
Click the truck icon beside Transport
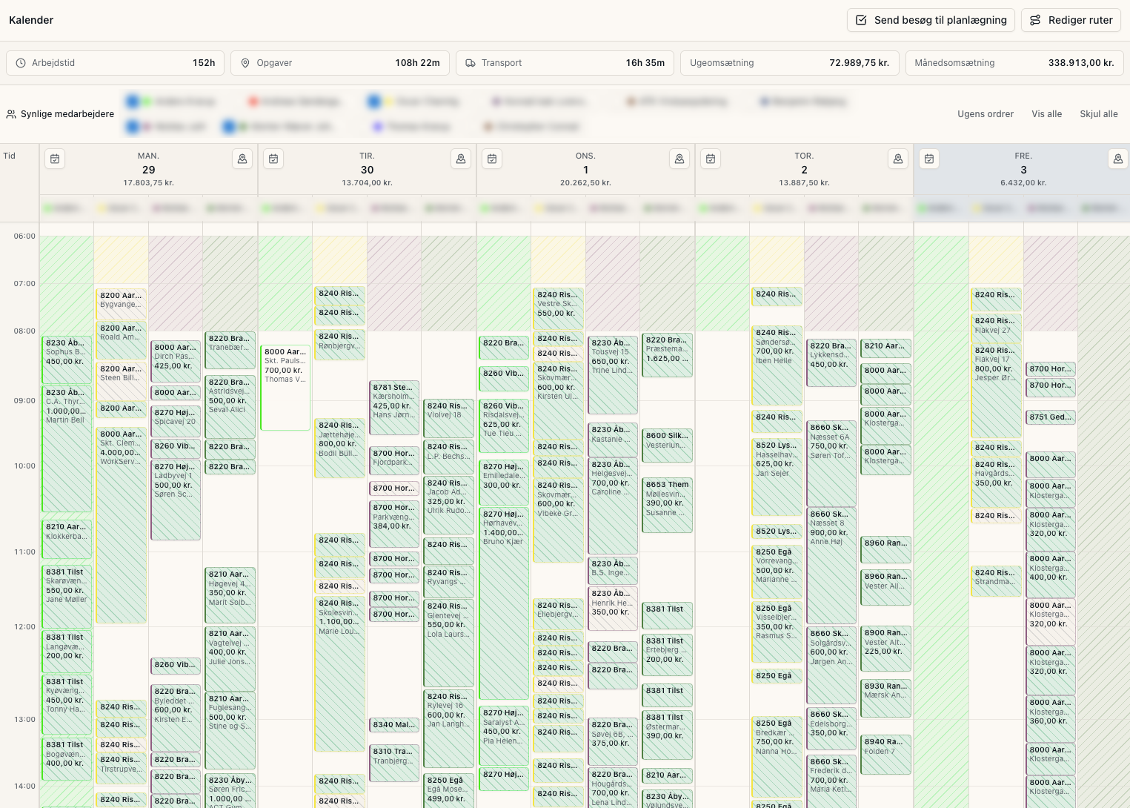click(x=471, y=63)
